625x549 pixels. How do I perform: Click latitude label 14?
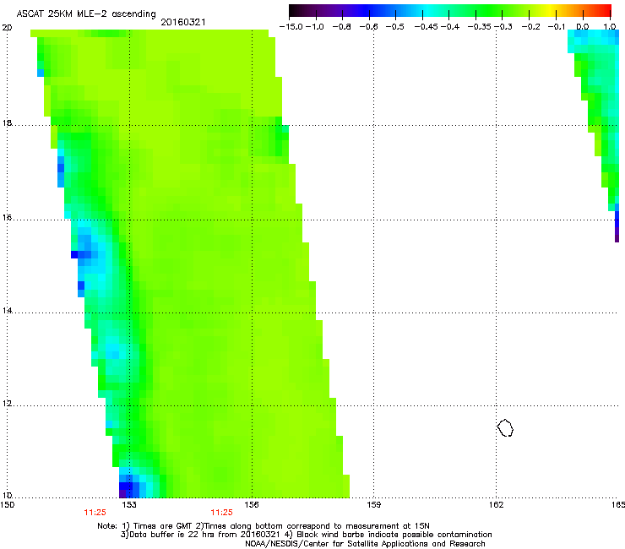(7, 311)
